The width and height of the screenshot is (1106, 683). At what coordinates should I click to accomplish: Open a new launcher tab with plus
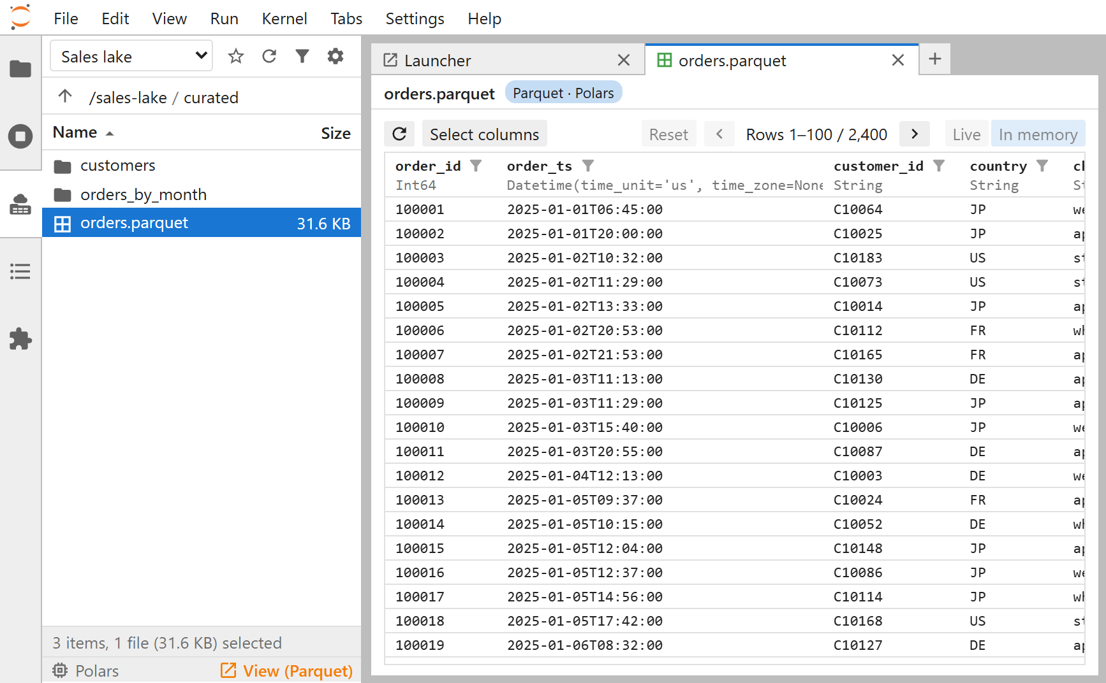point(935,59)
